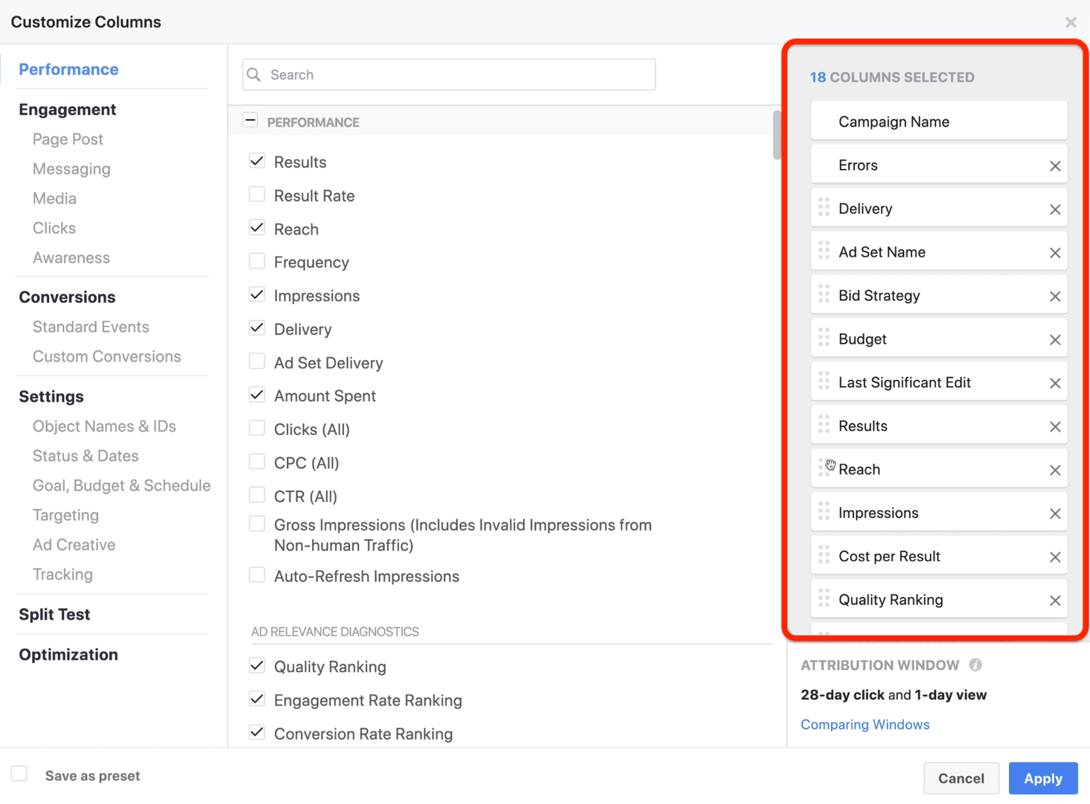Image resolution: width=1090 pixels, height=804 pixels.
Task: Check the Save as preset option
Action: click(19, 773)
